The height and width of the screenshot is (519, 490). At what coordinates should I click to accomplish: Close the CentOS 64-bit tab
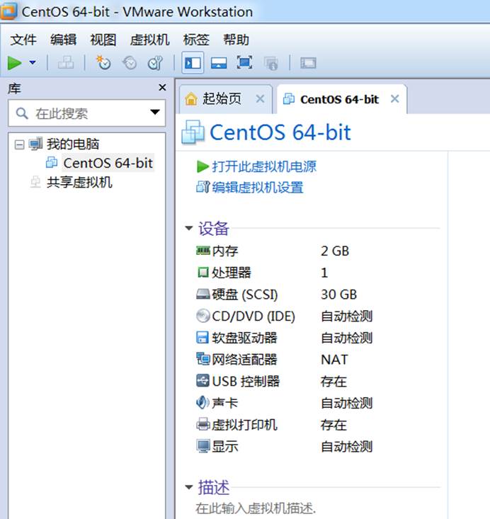pyautogui.click(x=394, y=98)
